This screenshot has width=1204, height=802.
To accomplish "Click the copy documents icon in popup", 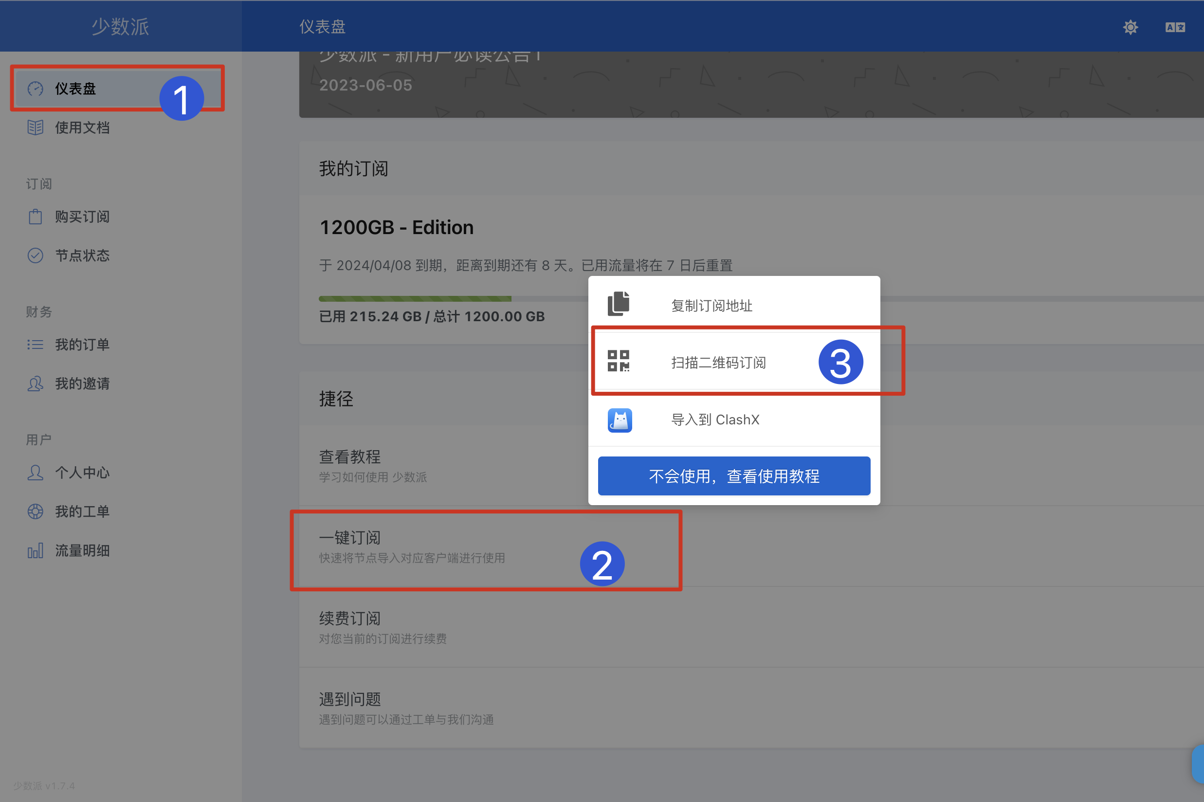I will [x=619, y=304].
